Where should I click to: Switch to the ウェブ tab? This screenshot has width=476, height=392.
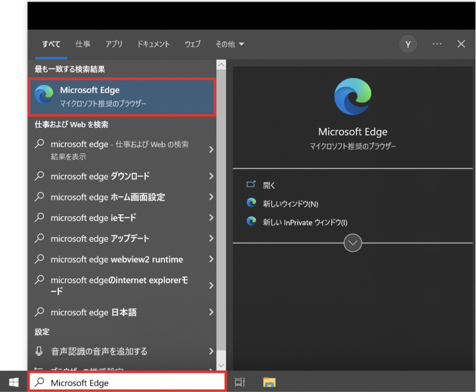193,44
